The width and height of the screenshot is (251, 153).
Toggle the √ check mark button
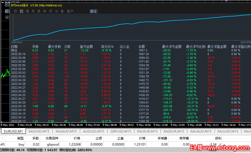7,17
